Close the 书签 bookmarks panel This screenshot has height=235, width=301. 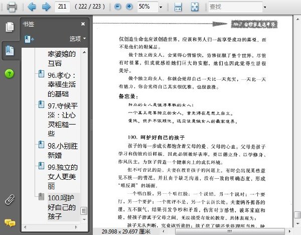[x=83, y=24]
